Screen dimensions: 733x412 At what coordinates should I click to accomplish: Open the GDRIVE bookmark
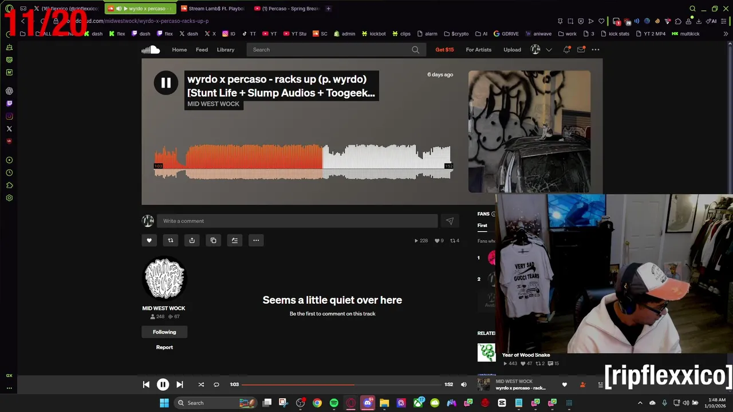pyautogui.click(x=506, y=34)
